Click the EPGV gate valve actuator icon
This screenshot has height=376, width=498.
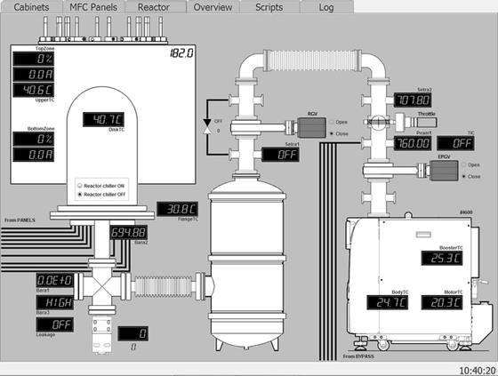444,171
